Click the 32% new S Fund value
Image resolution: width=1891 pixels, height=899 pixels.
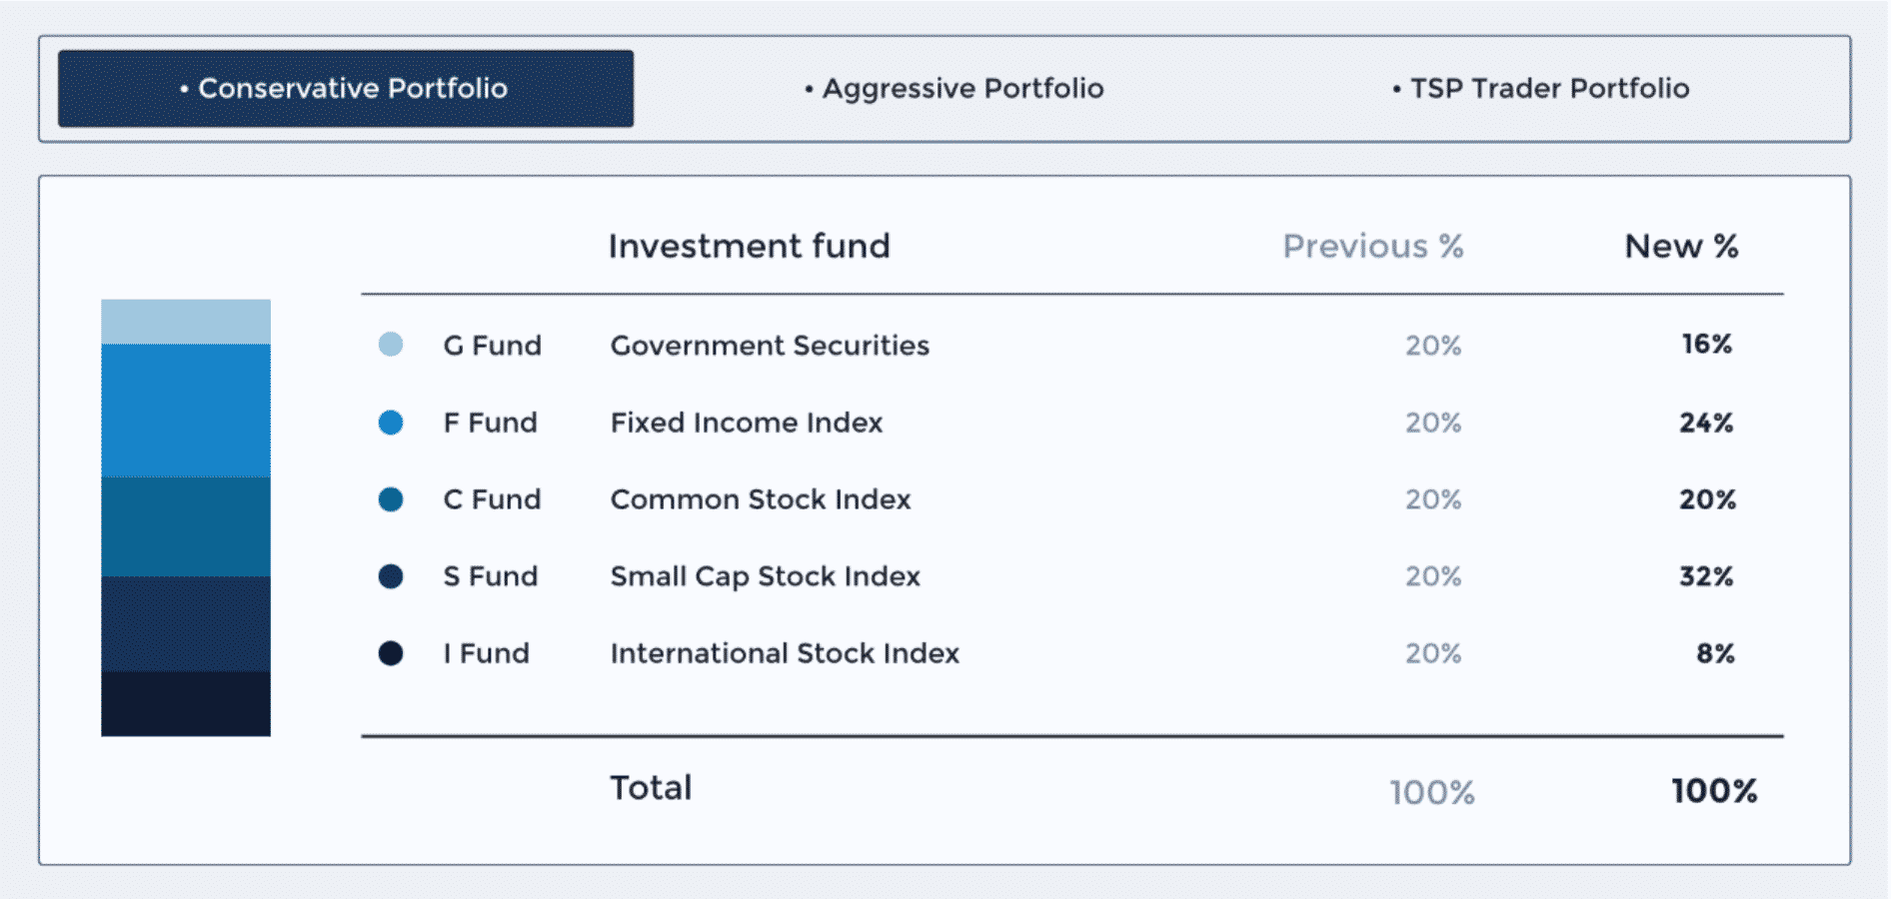1706,576
